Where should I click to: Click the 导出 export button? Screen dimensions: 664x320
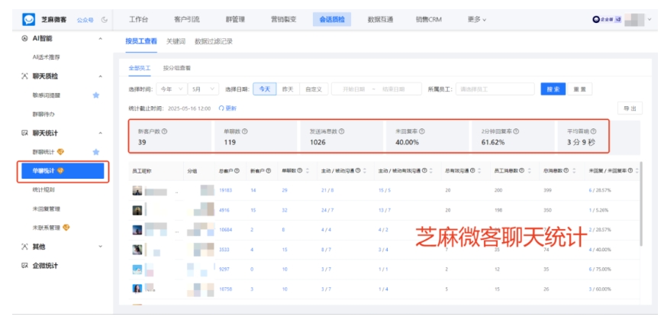(630, 108)
